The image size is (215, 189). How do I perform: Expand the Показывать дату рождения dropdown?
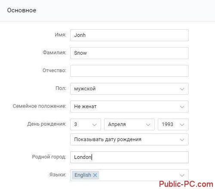pos(129,139)
